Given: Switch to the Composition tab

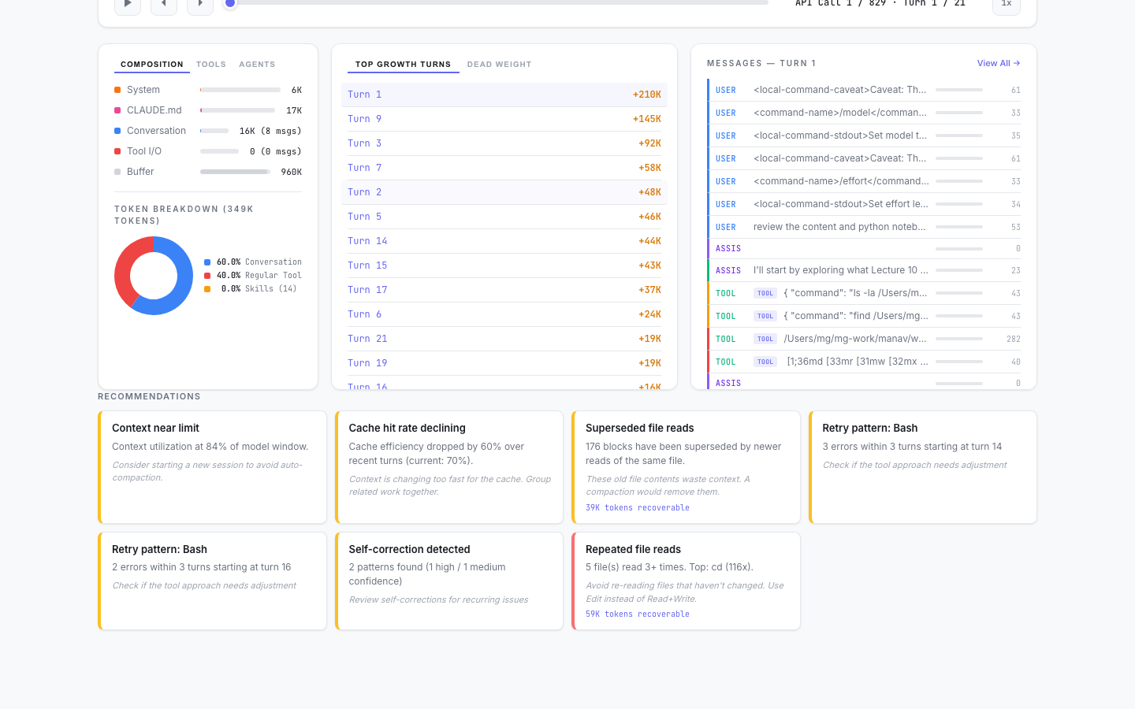Looking at the screenshot, I should coord(152,65).
